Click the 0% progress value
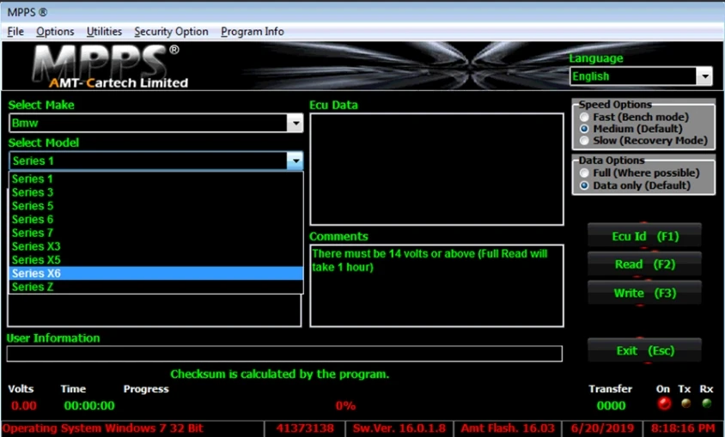The height and width of the screenshot is (437, 725). click(x=345, y=405)
